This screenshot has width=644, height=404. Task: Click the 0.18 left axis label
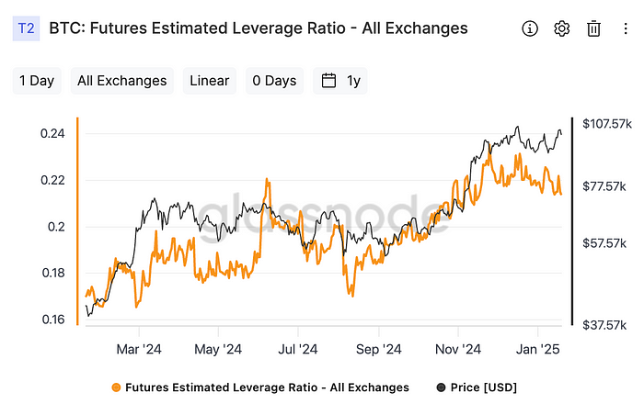tap(53, 273)
